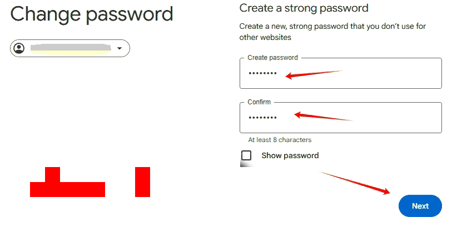
Task: Click the "Change password" page heading
Action: point(92,14)
